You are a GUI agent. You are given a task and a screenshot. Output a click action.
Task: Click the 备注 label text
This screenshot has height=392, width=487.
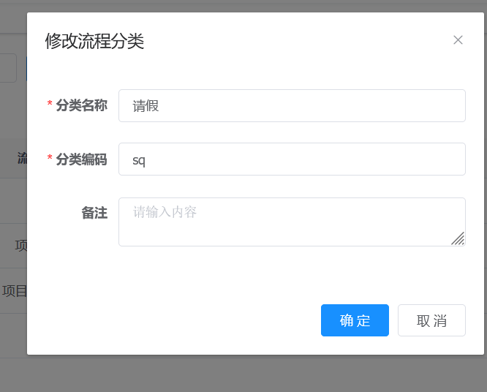[94, 213]
